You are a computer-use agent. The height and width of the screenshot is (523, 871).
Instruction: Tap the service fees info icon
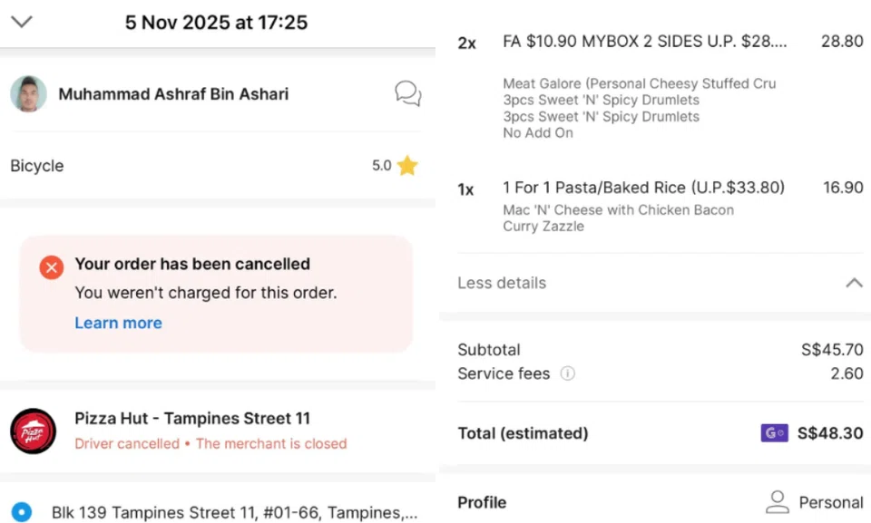[x=568, y=373]
